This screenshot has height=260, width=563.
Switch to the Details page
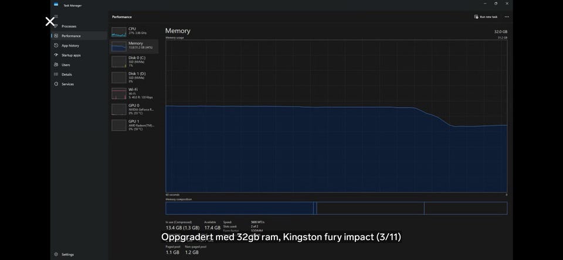[79, 74]
